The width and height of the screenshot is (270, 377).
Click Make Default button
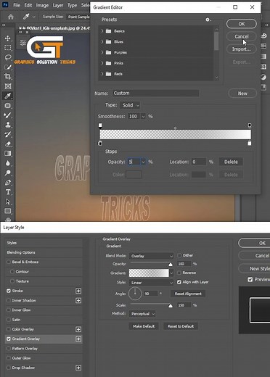[x=144, y=326]
